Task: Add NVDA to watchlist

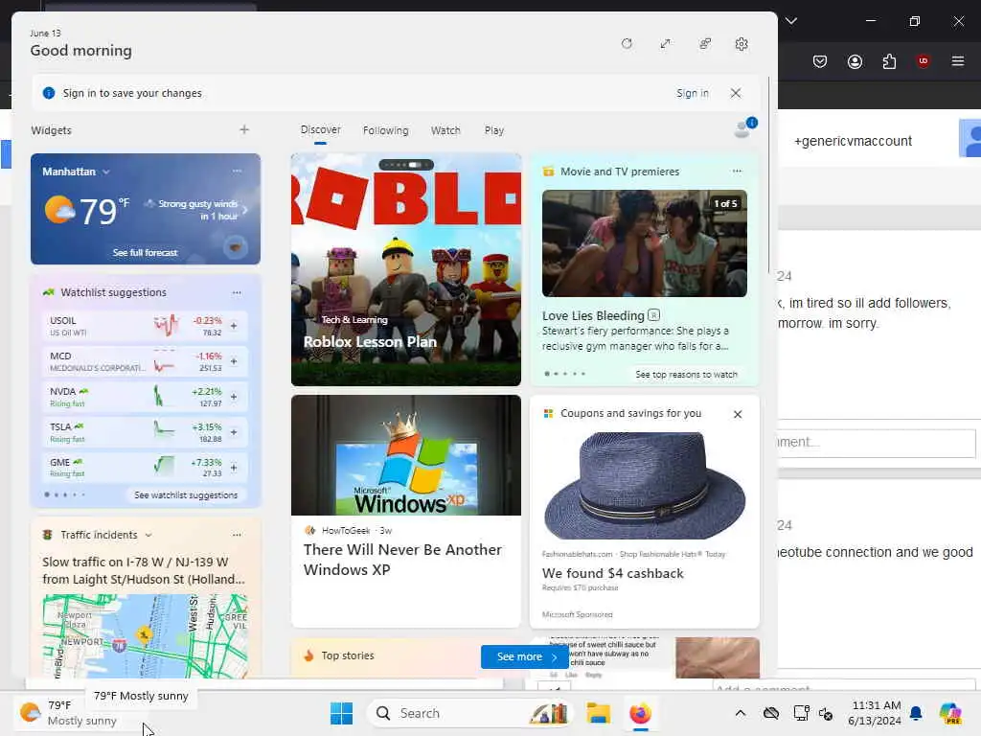Action: 234,397
